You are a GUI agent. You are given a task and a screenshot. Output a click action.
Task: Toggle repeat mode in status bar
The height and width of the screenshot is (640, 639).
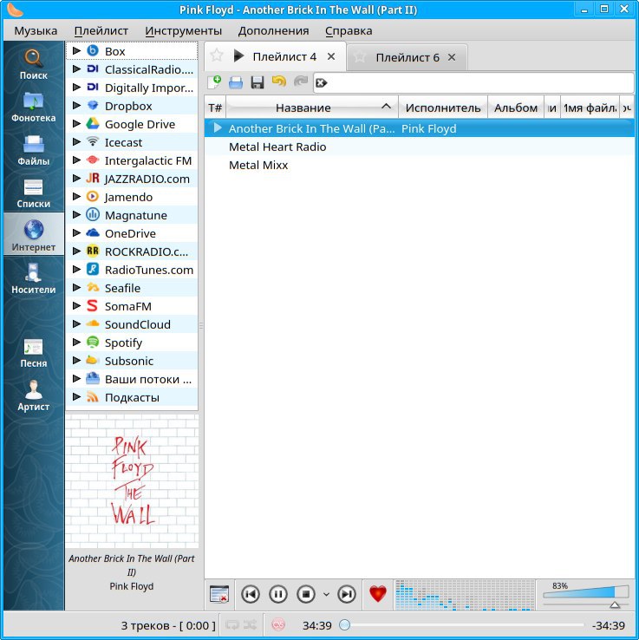tap(232, 625)
